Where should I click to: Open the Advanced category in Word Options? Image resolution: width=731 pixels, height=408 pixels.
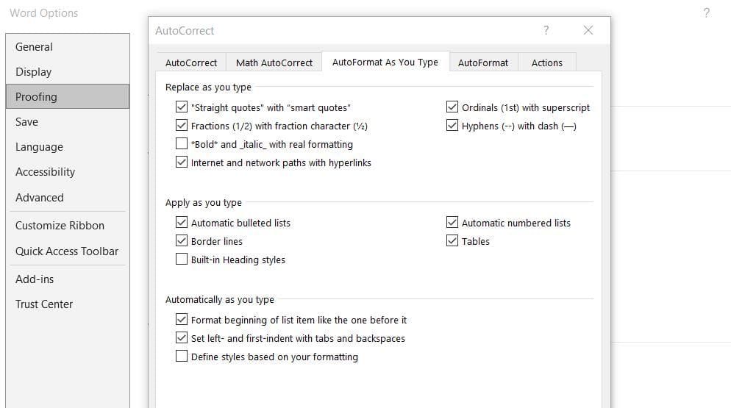tap(40, 197)
